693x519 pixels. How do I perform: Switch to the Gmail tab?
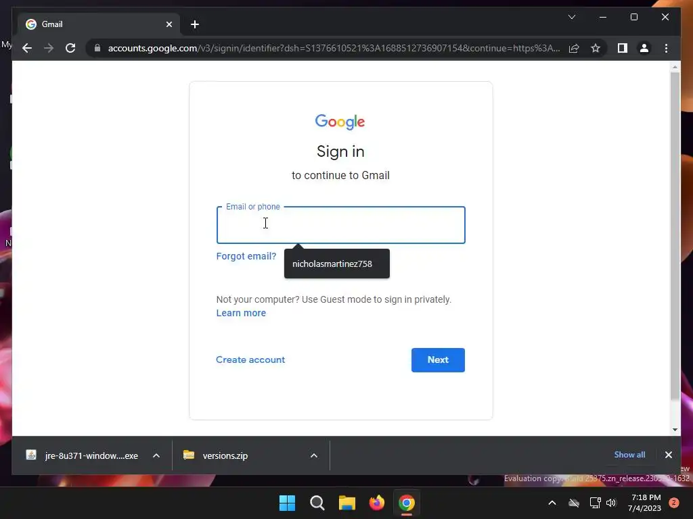tap(99, 24)
